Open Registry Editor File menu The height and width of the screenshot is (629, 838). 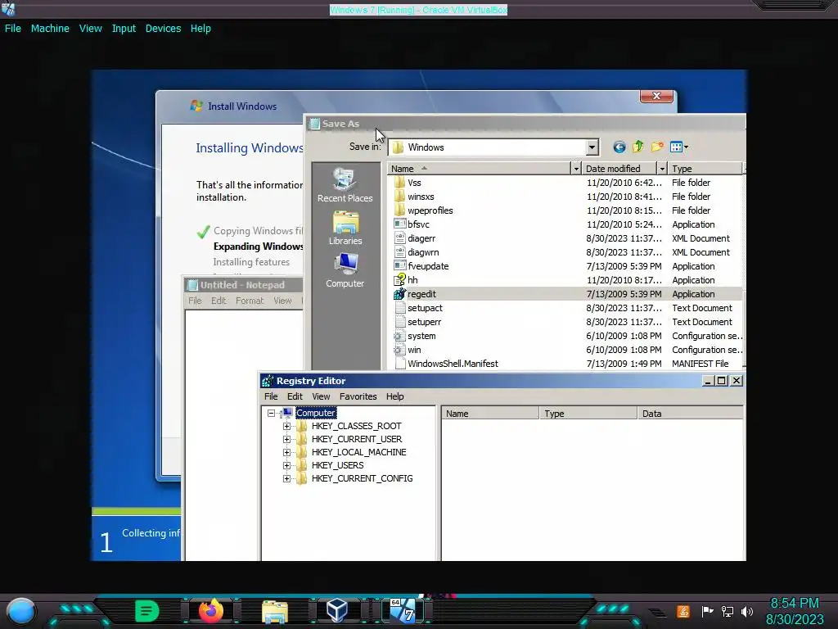click(x=271, y=396)
